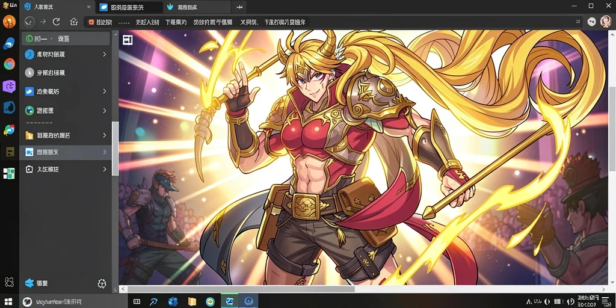Launch the purple app icon in left dock
Viewport: 616px width, 308px height.
[9, 85]
